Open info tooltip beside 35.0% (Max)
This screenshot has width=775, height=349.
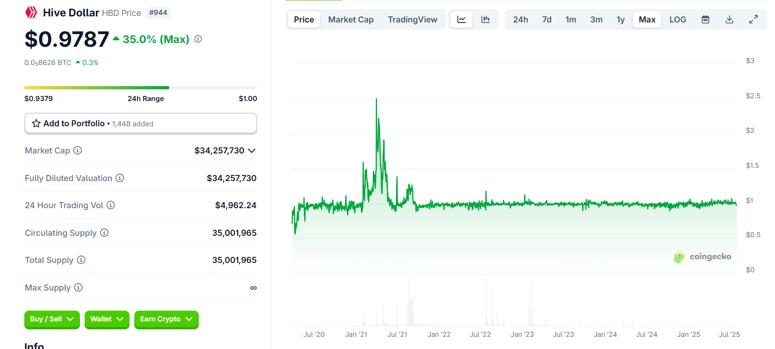coord(198,39)
